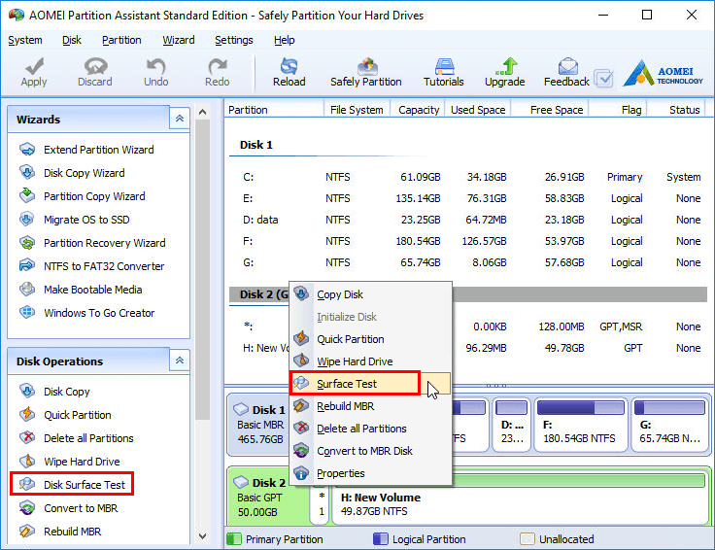Click Disk Copy under Disk Operations
Screen dimensions: 715x550
point(54,392)
